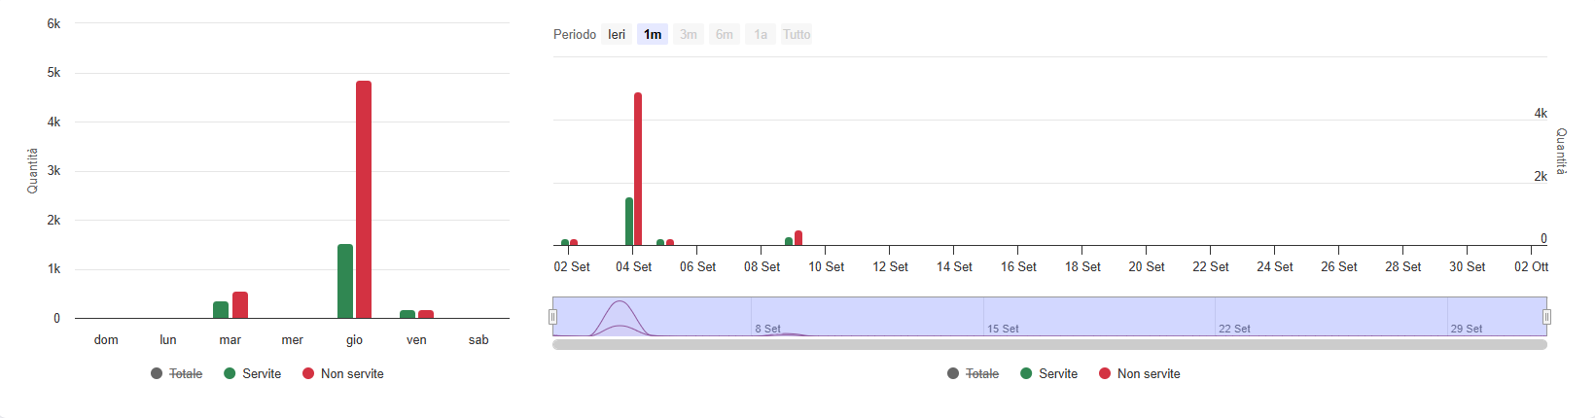1595x418 pixels.
Task: Select the Ieri period button
Action: 617,35
